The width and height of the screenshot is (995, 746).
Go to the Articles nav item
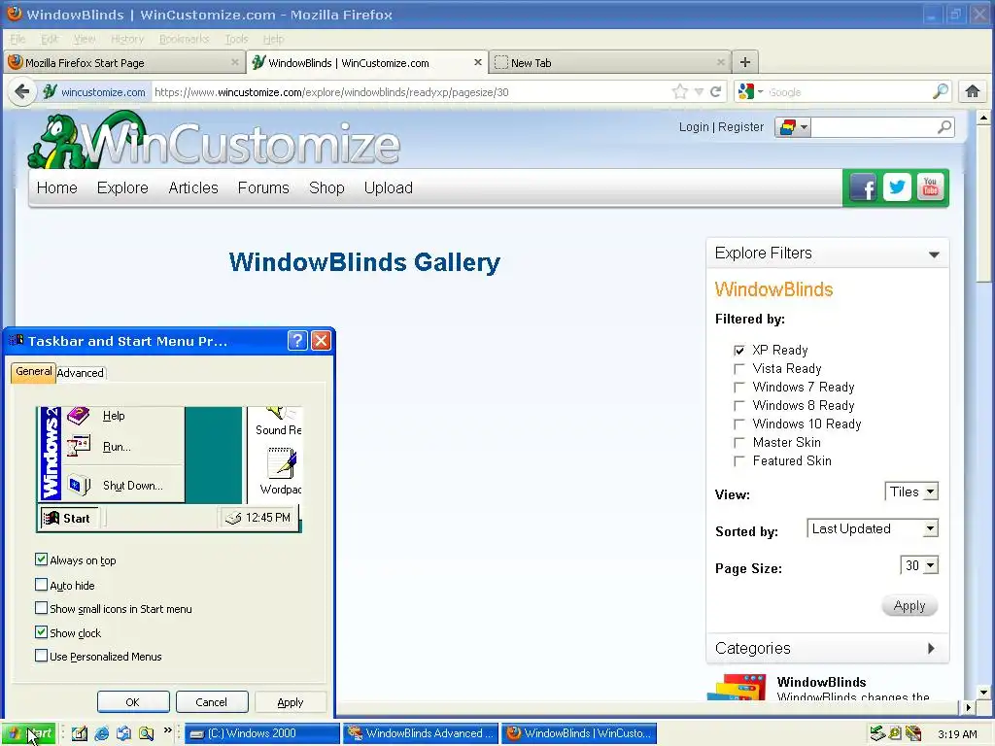(x=193, y=187)
